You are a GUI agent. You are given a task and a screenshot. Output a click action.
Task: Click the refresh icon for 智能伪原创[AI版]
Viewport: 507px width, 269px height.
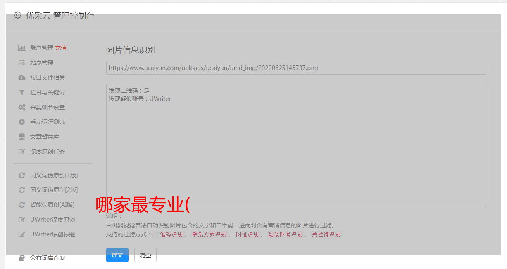(x=22, y=205)
